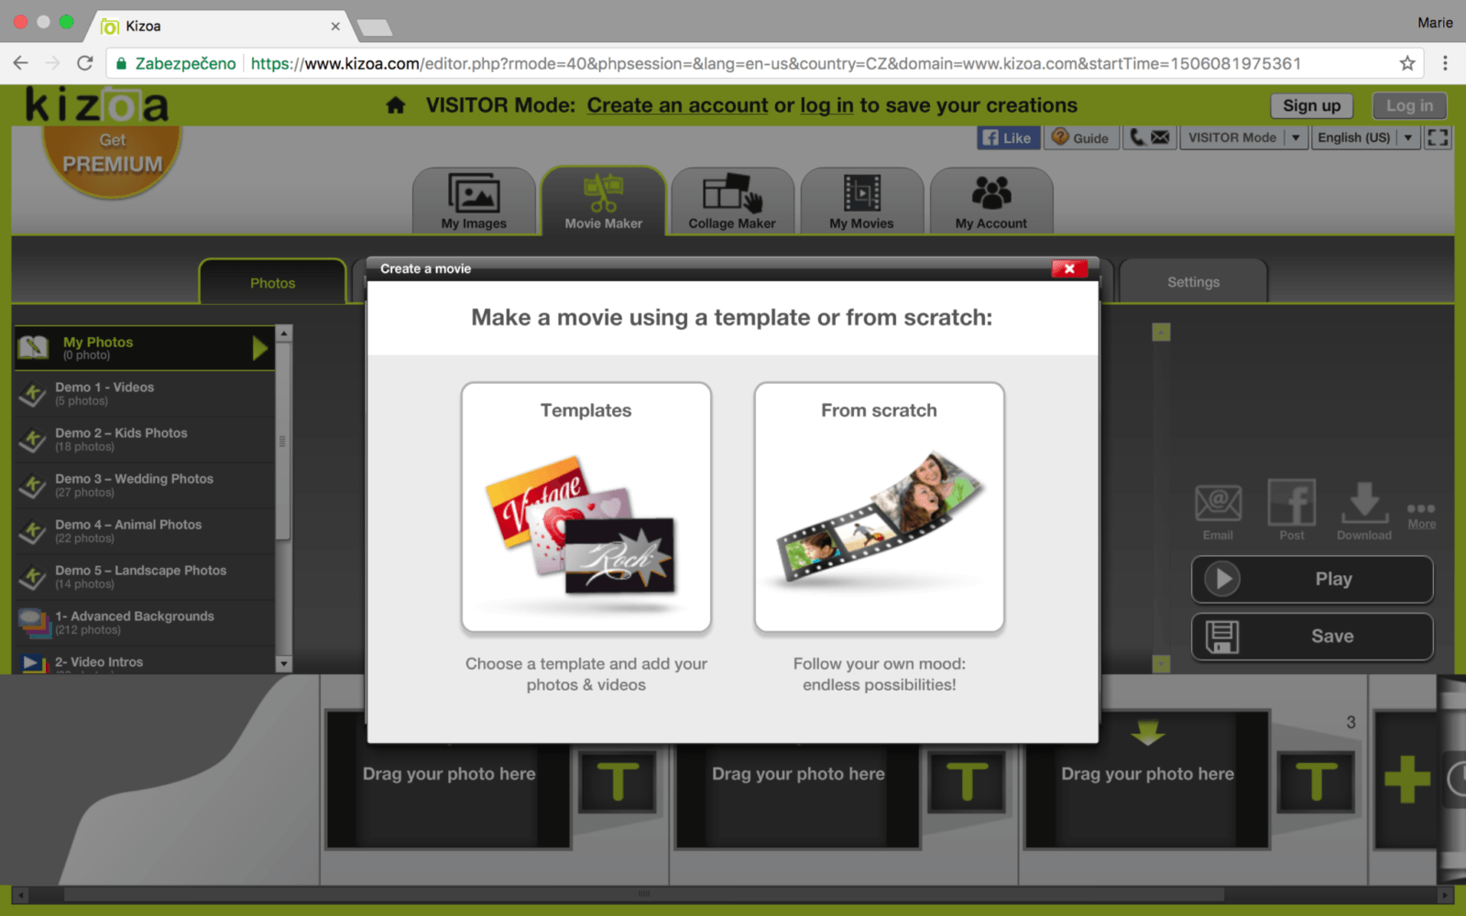
Task: Open My Account page
Action: point(990,202)
